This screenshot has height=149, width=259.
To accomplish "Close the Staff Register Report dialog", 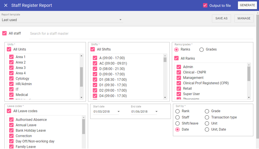I will click(x=6, y=5).
